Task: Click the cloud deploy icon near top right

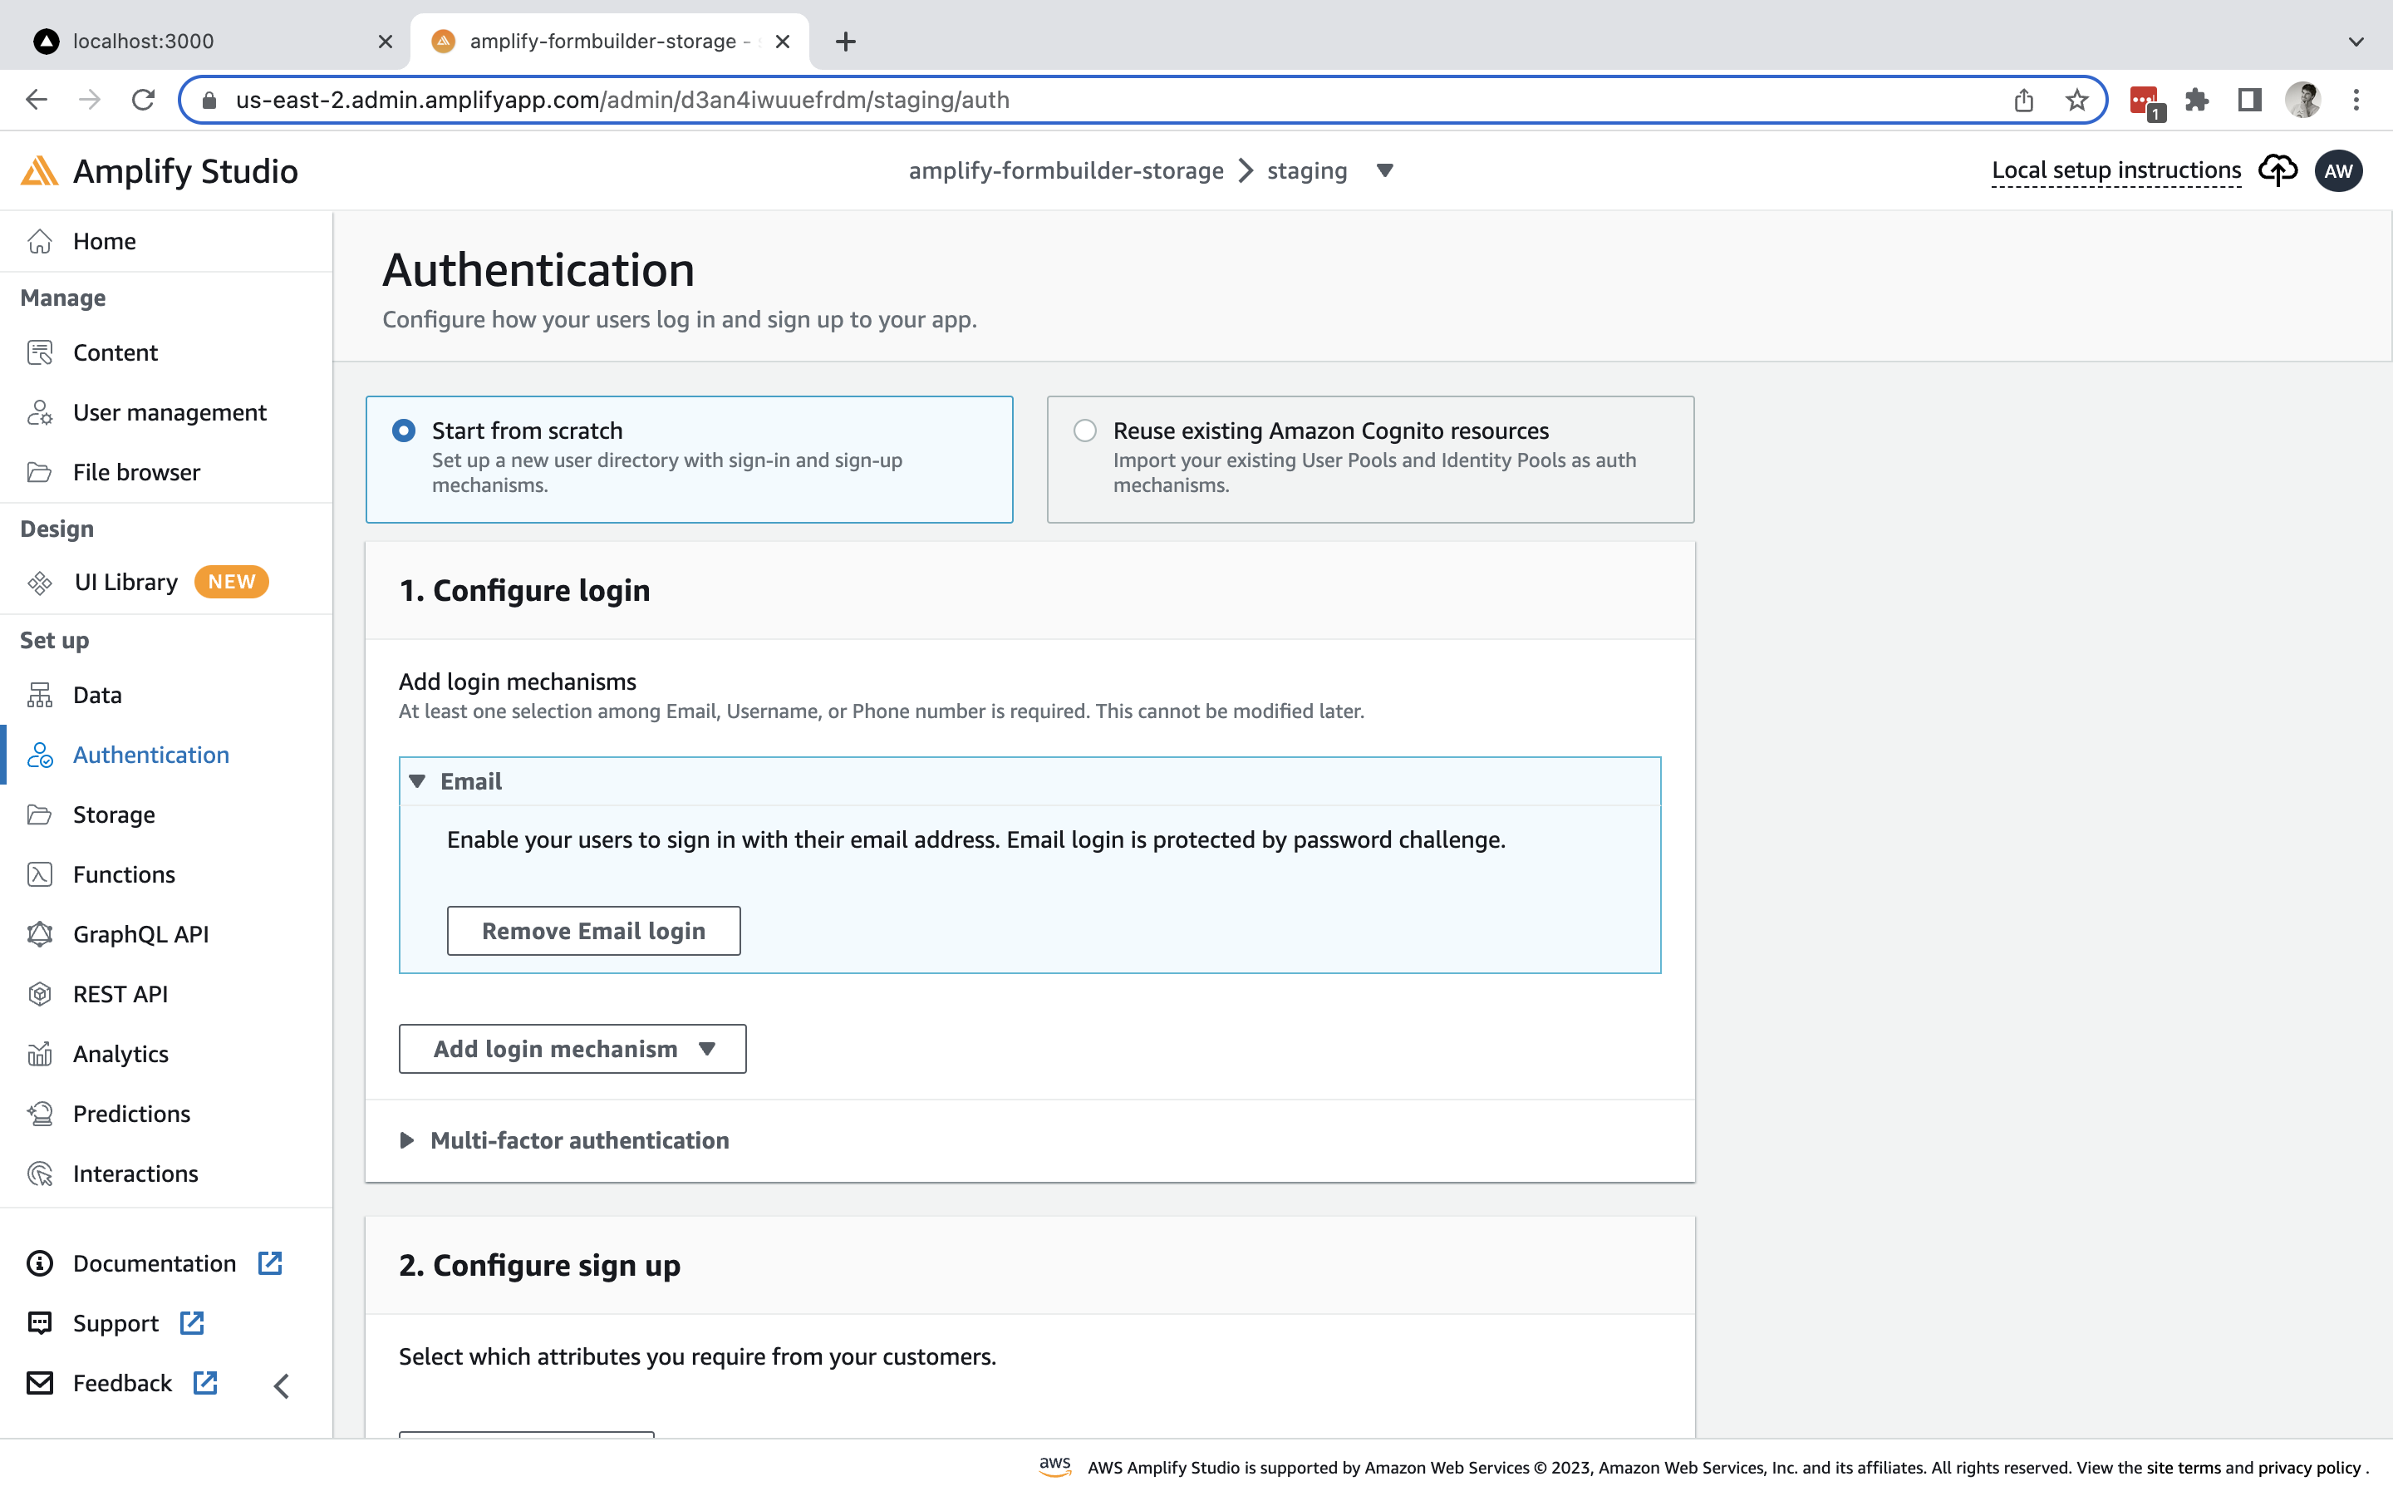Action: pyautogui.click(x=2279, y=170)
